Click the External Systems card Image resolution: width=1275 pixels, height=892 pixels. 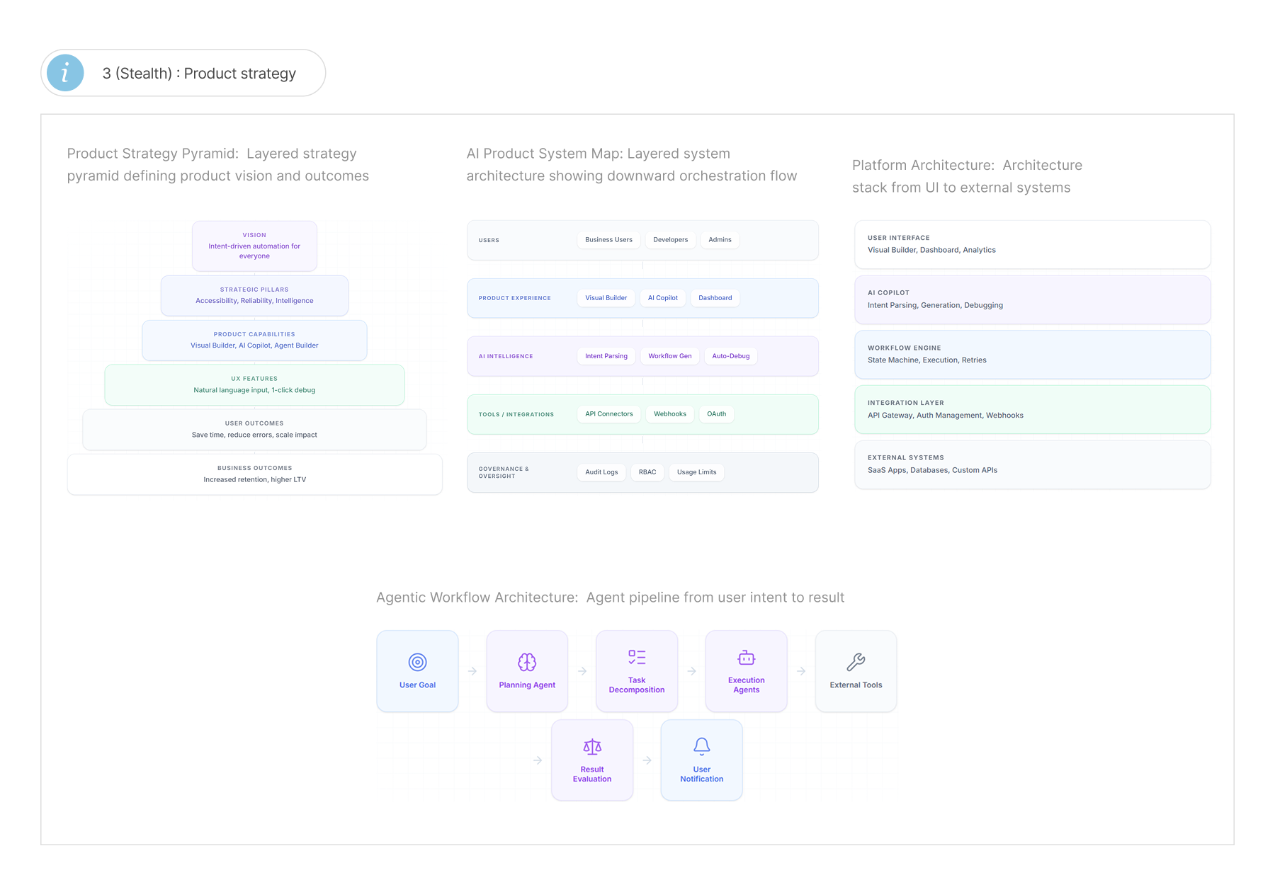tap(1032, 464)
